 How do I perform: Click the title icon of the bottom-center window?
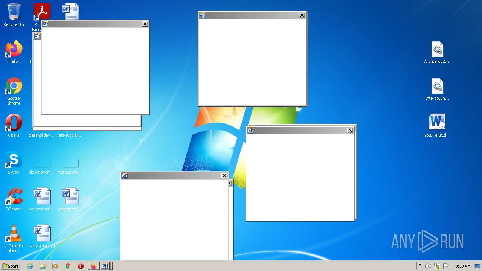click(x=125, y=176)
